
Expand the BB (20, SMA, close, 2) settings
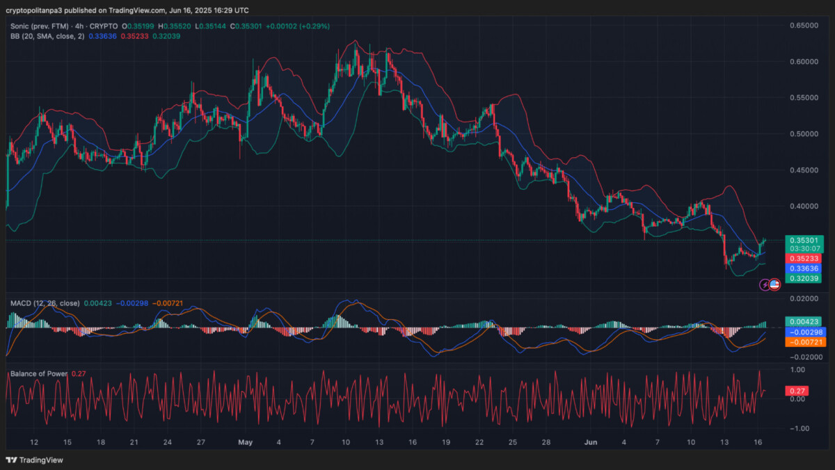pyautogui.click(x=49, y=37)
